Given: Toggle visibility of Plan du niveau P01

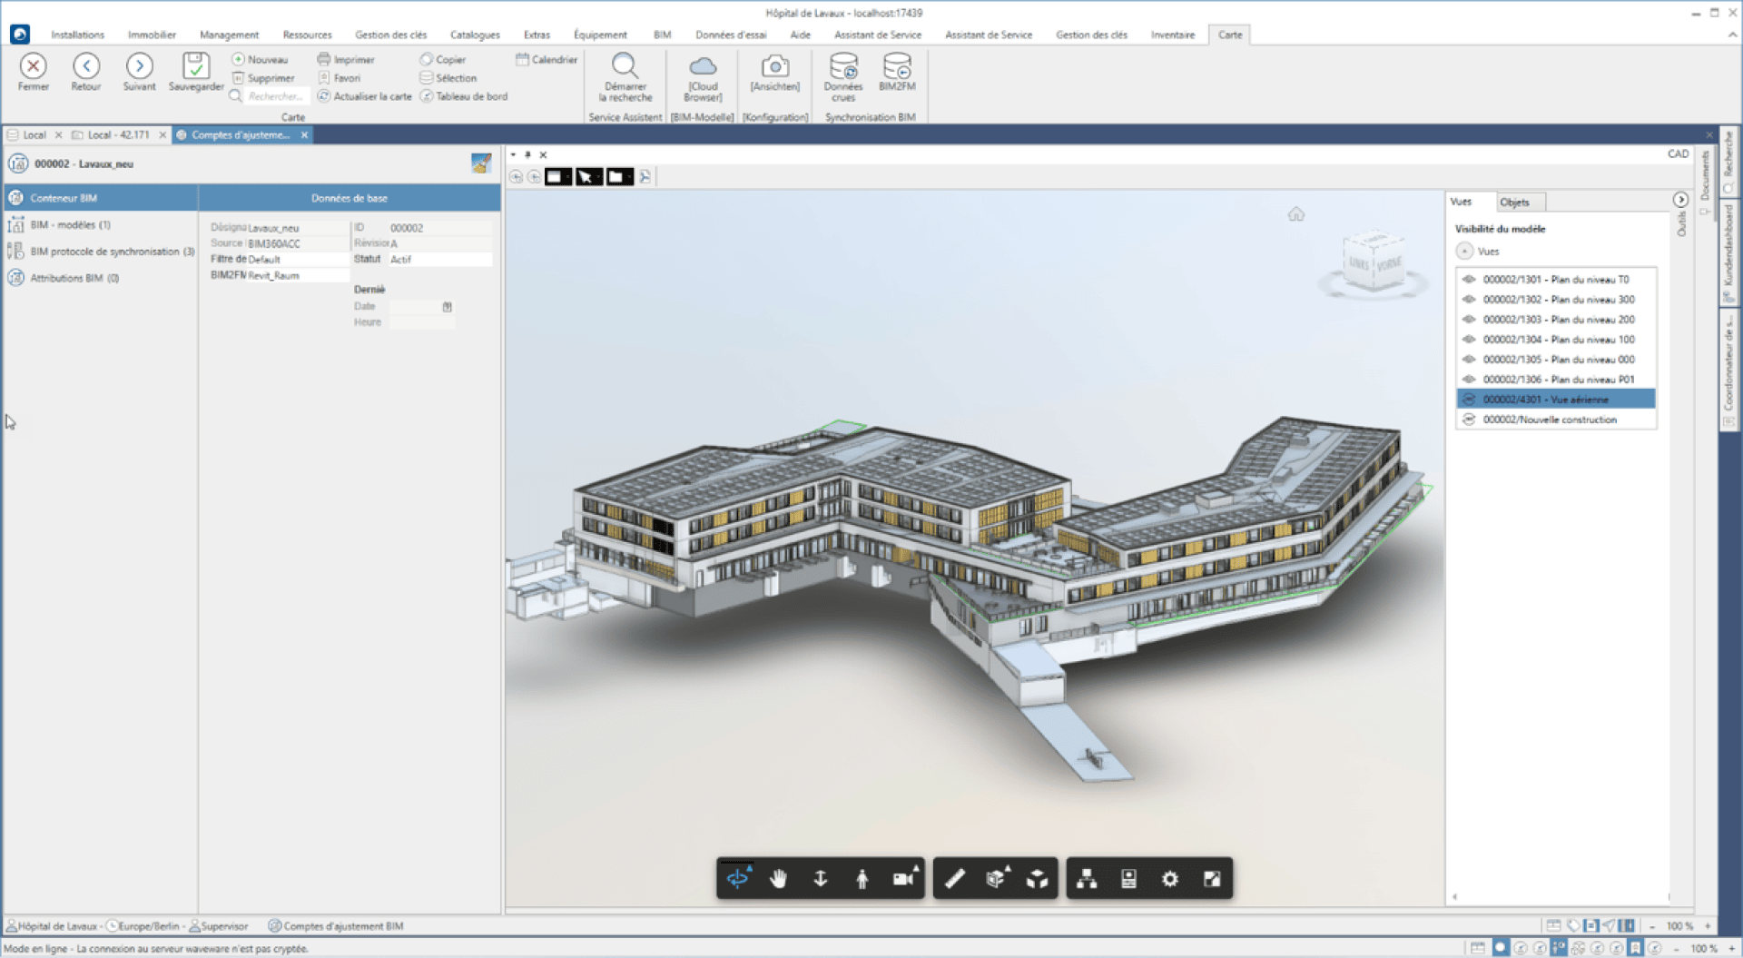Looking at the screenshot, I should click(x=1469, y=380).
